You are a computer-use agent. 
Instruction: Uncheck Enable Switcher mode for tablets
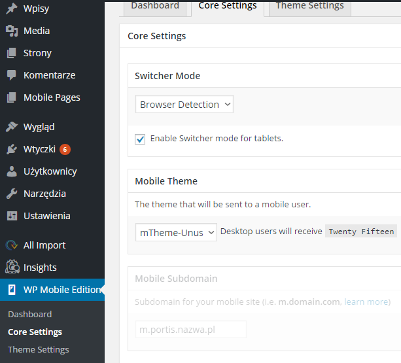point(140,139)
